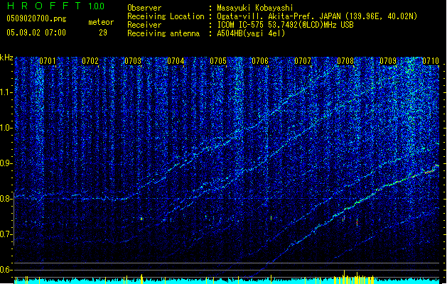Click the 0707 time marker

[x=303, y=61]
